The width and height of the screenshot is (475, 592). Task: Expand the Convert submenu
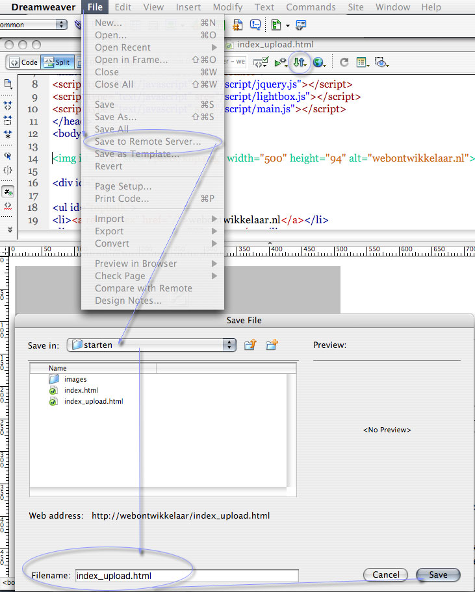153,243
